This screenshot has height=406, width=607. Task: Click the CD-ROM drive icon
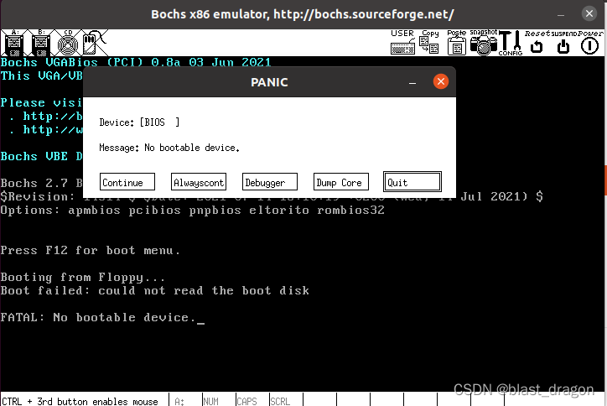click(68, 43)
